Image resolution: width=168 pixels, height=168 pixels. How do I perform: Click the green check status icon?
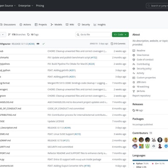[x=43, y=44]
